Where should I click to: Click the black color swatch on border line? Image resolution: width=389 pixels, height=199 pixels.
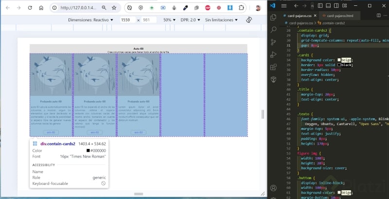[338, 65]
